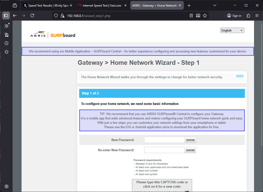This screenshot has height=192, width=263.
Task: Open tracking protection shield info
Action: click(56, 16)
